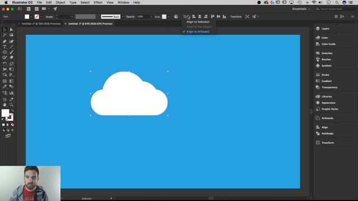Viewport: 358px width, 201px height.
Task: Select the Rotate tool
Action: (x=4, y=64)
